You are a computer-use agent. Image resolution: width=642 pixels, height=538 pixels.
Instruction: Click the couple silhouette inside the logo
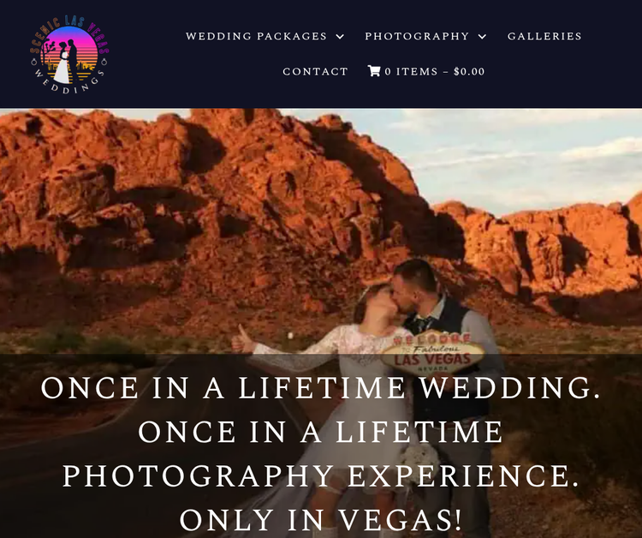click(x=68, y=62)
